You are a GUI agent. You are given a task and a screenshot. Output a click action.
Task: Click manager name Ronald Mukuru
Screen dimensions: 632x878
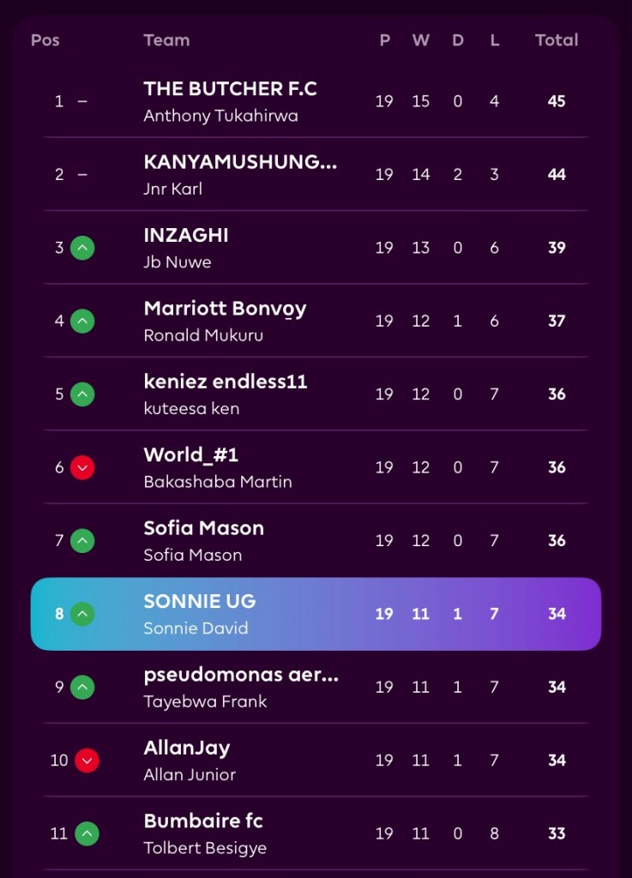tap(203, 335)
